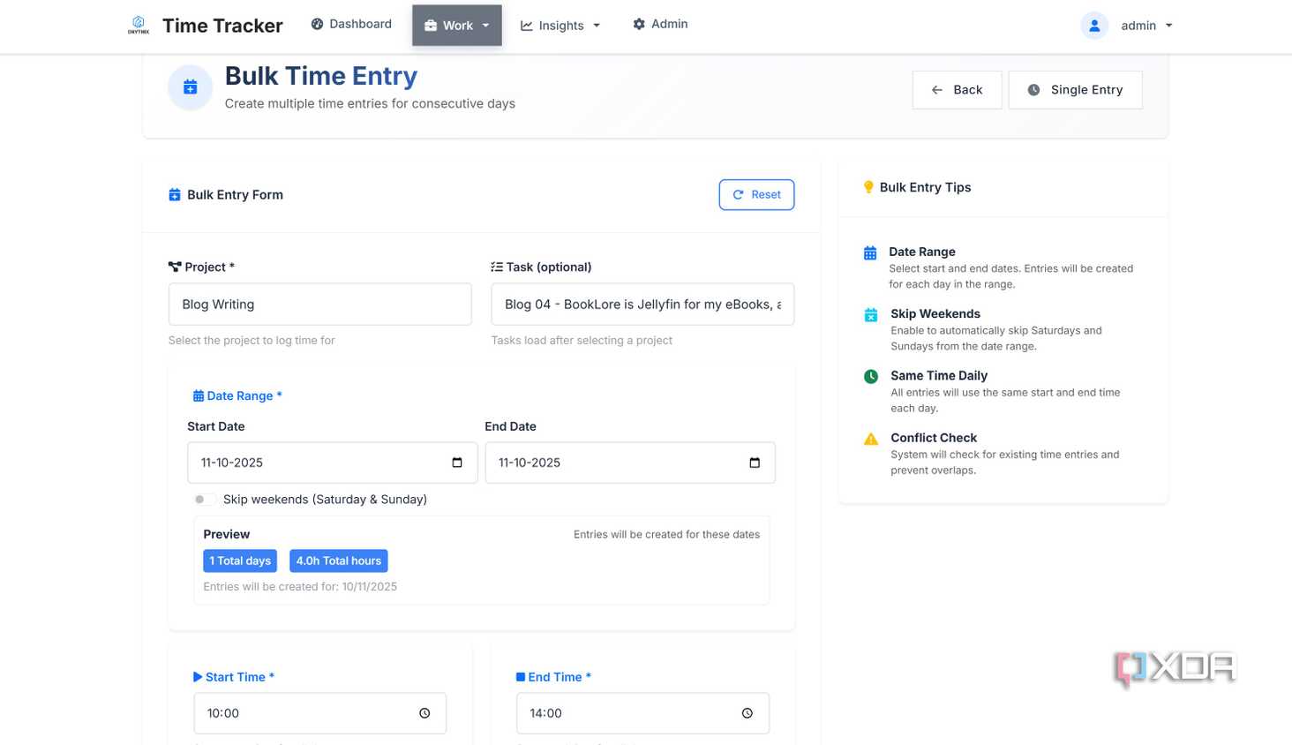Click the End Time stop square icon
Viewport: 1292px width, 745px height.
click(521, 677)
